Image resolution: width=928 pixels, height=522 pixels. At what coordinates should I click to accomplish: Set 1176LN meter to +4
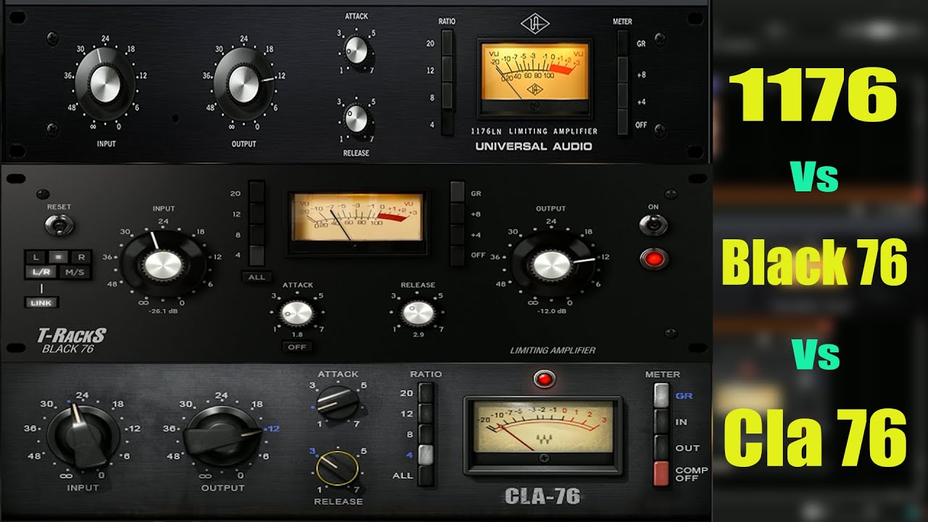tap(623, 96)
